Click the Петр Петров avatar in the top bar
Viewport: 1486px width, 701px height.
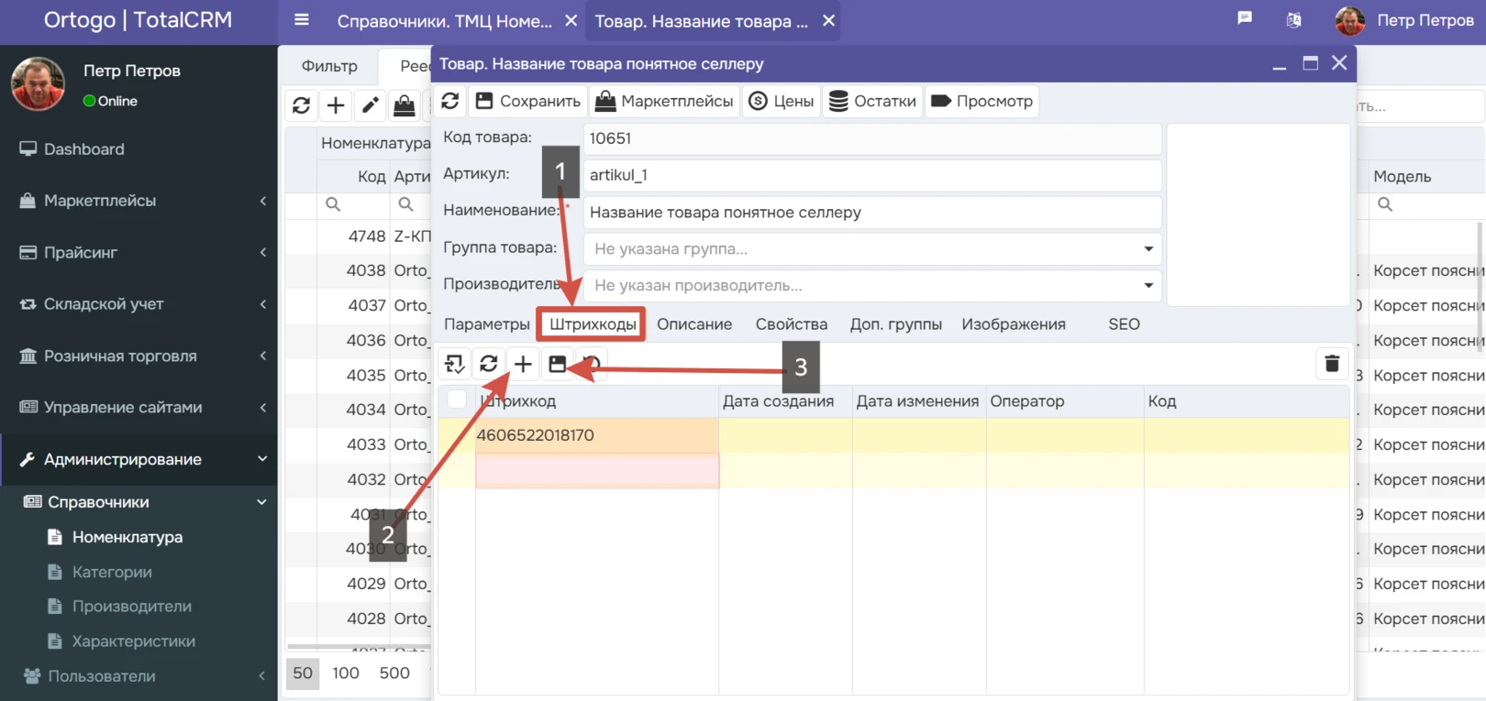(1349, 20)
